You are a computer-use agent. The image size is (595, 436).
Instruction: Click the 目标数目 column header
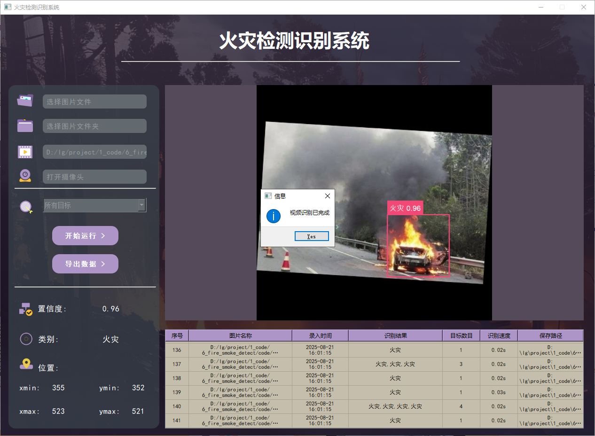[461, 335]
